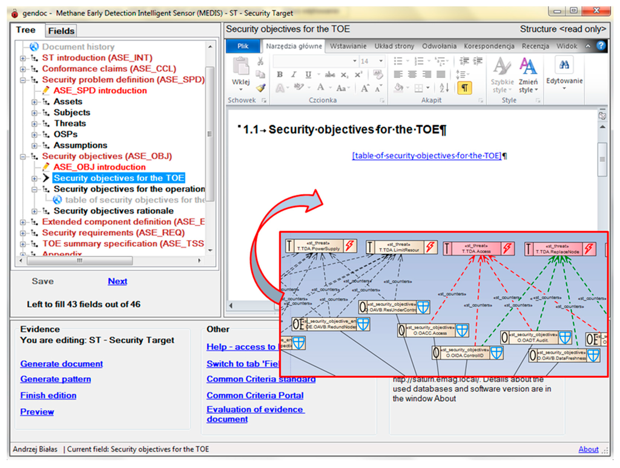Screen dimensions: 620x468
Task: Click the strikethrough text icon
Action: click(330, 74)
